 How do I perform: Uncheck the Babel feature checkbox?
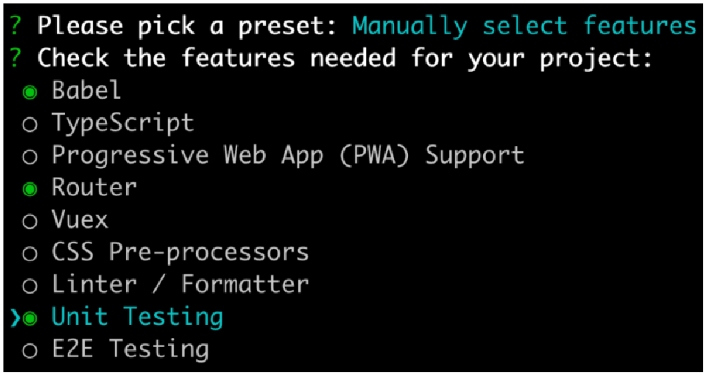click(29, 93)
